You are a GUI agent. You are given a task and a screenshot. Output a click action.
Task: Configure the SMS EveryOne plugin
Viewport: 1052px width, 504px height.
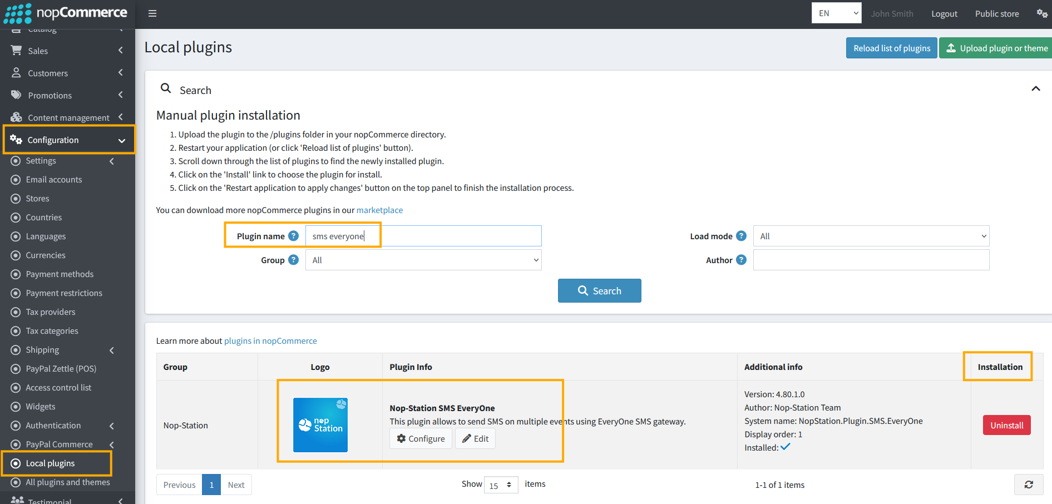pos(421,438)
